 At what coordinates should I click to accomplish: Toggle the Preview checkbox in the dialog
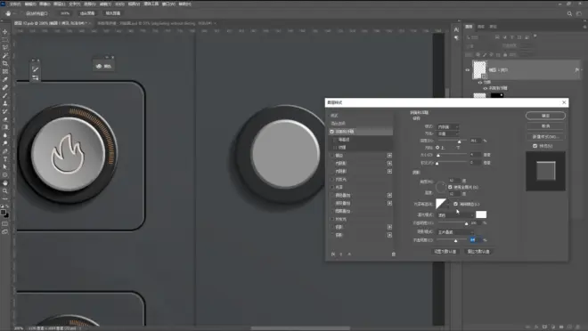pos(535,146)
